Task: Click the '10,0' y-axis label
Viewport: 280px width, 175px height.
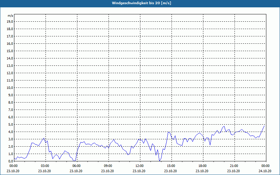Action: point(10,88)
